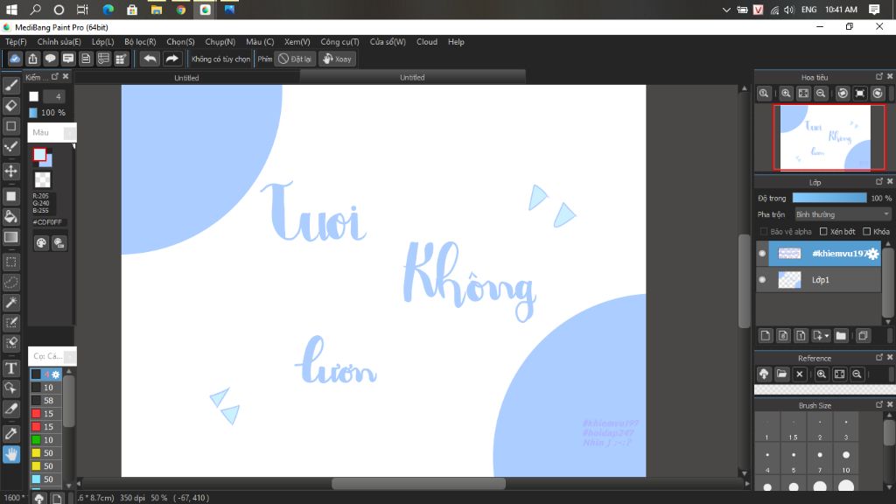This screenshot has width=896, height=504.
Task: Select the Select Pen tool
Action: pyautogui.click(x=10, y=323)
